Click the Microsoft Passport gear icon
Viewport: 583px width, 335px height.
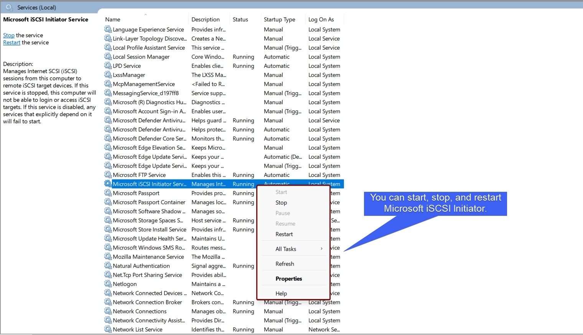(x=108, y=193)
